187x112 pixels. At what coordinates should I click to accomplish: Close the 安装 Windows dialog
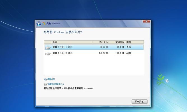coord(146,21)
